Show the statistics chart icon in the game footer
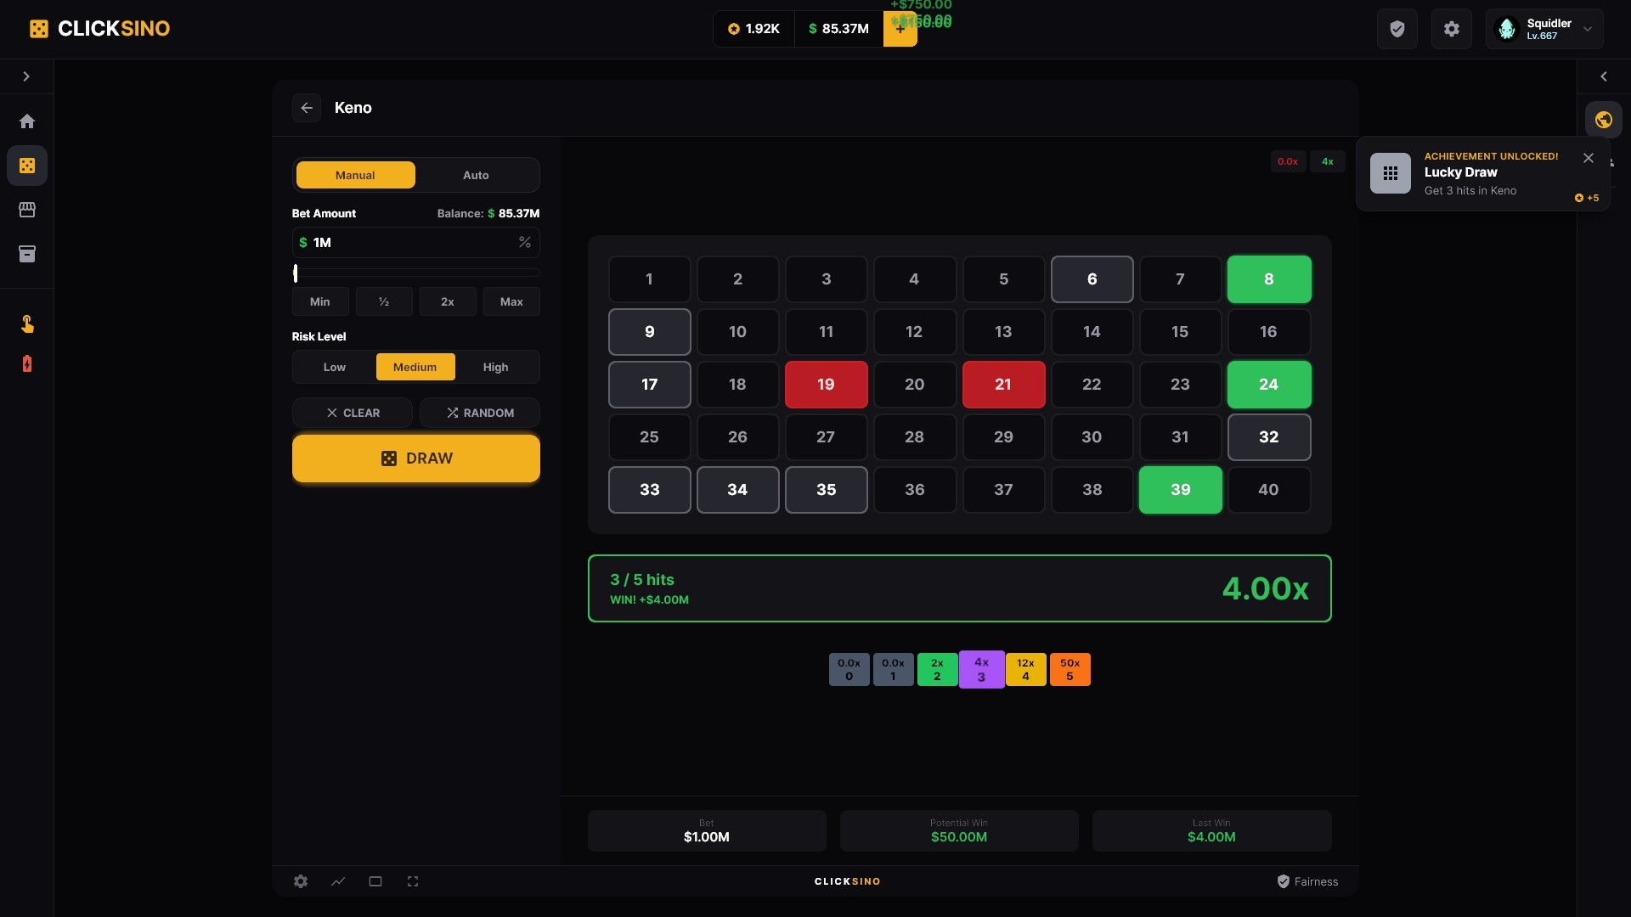1631x917 pixels. pyautogui.click(x=338, y=881)
